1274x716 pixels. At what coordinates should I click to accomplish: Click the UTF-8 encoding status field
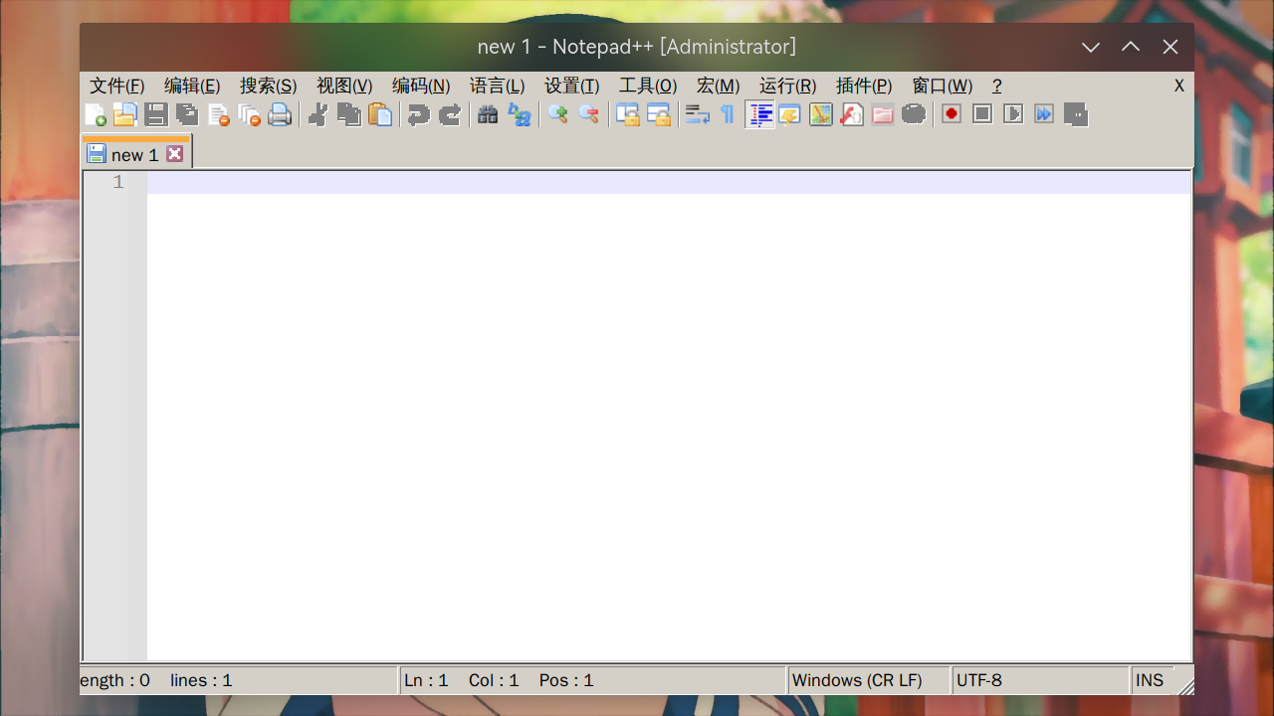point(1039,681)
